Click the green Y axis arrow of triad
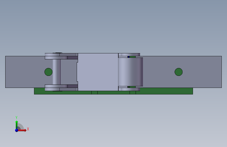 click(x=16, y=125)
